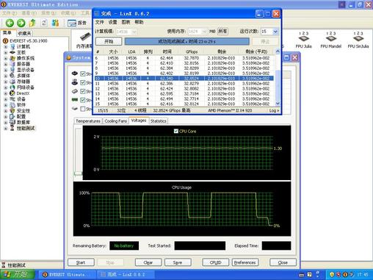This screenshot has height=280, width=373.
Task: Click the flame icon in System Stability title bar
Action: coord(69,57)
